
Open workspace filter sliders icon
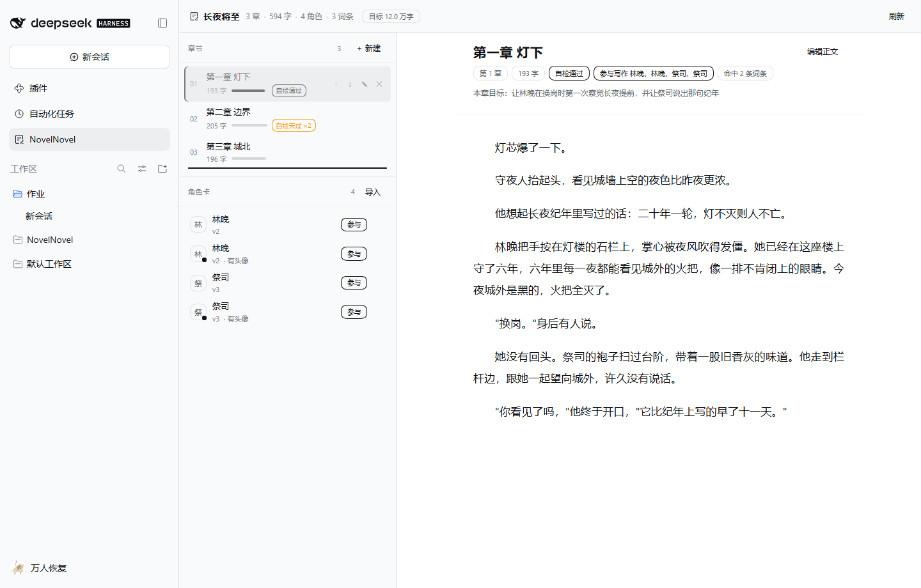point(142,169)
